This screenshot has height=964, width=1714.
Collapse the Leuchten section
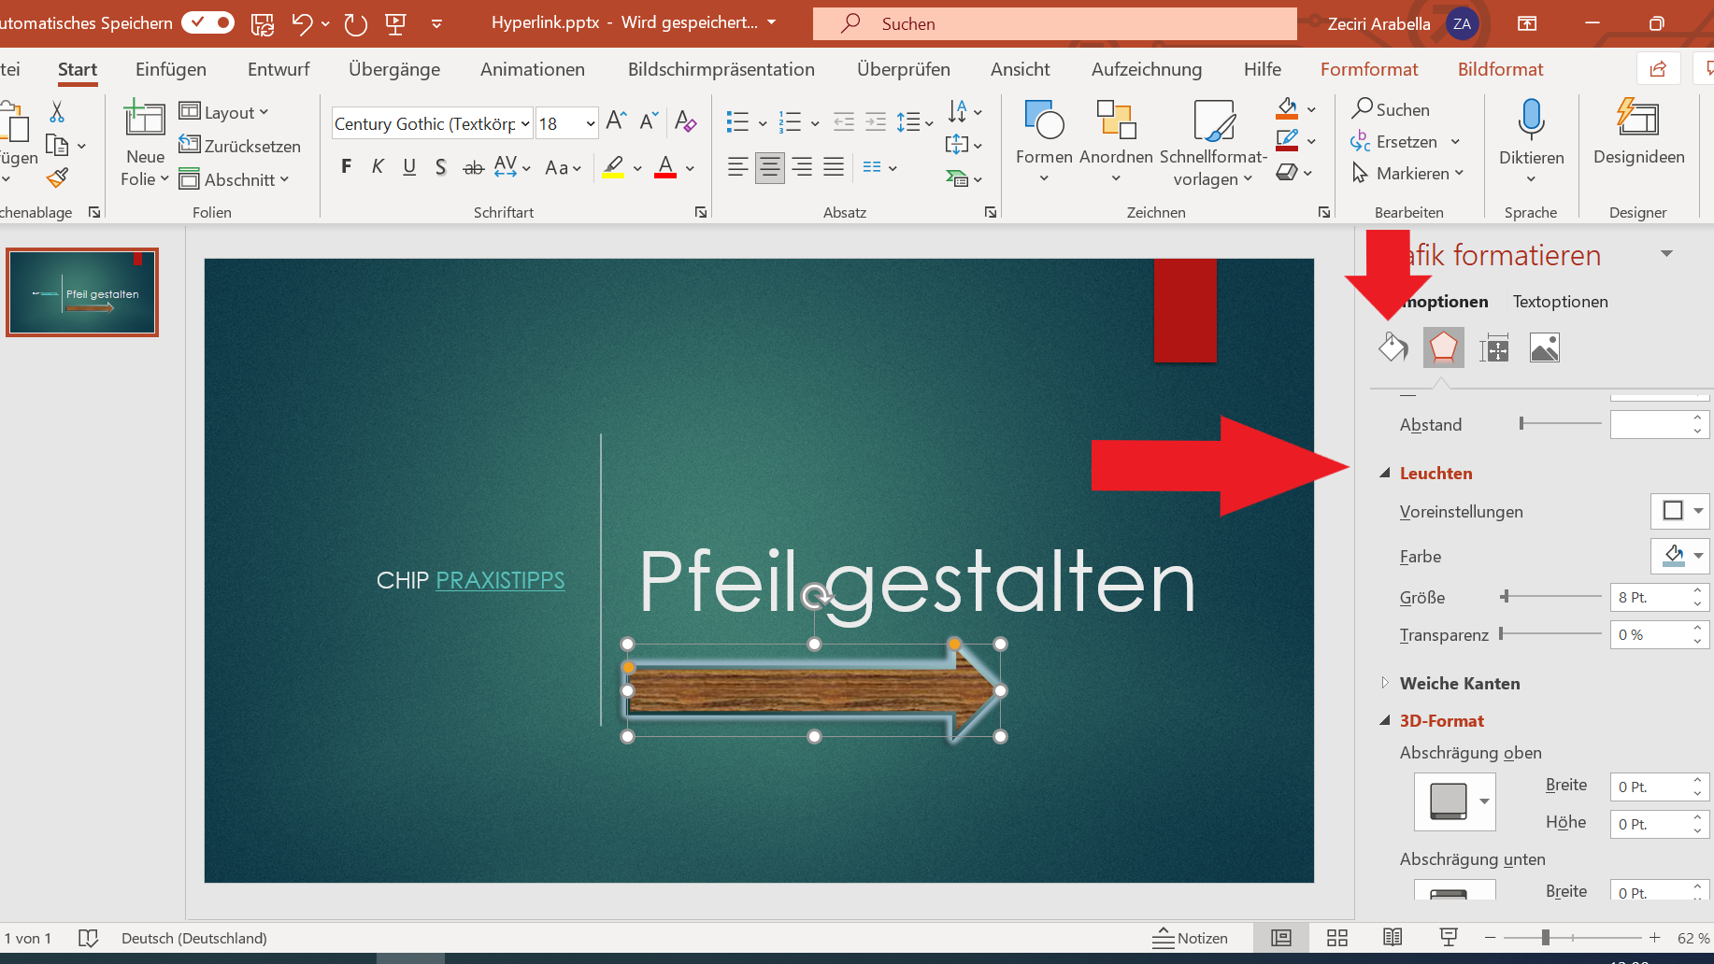pos(1385,474)
